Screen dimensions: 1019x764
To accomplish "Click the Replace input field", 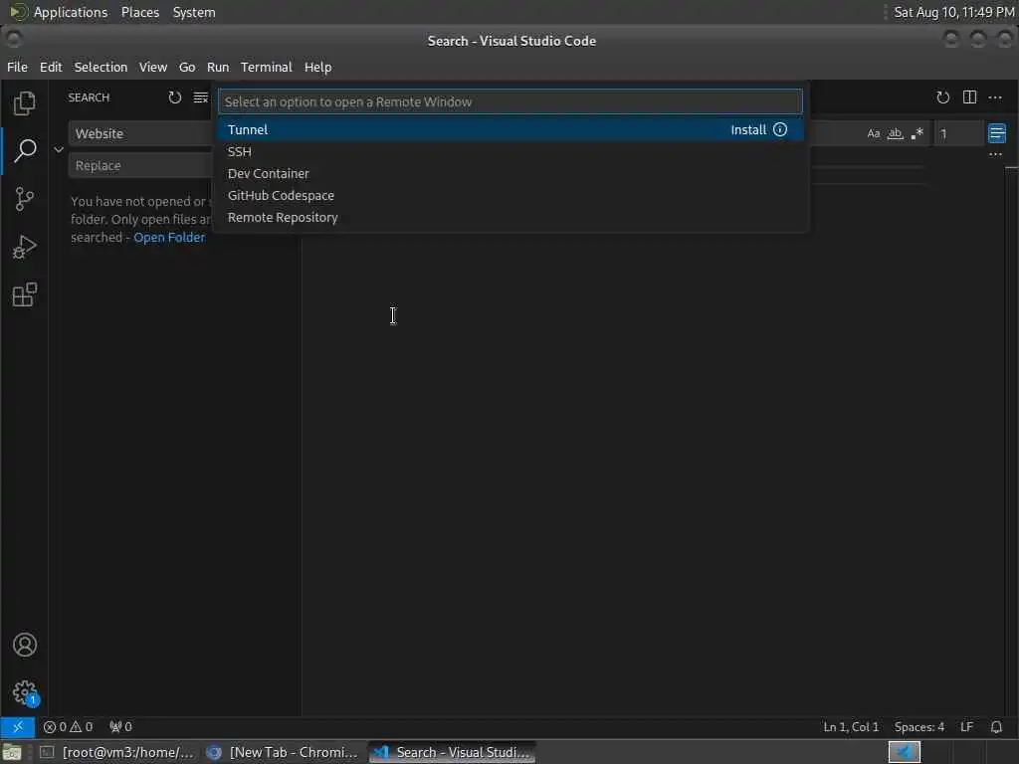I will pos(139,166).
